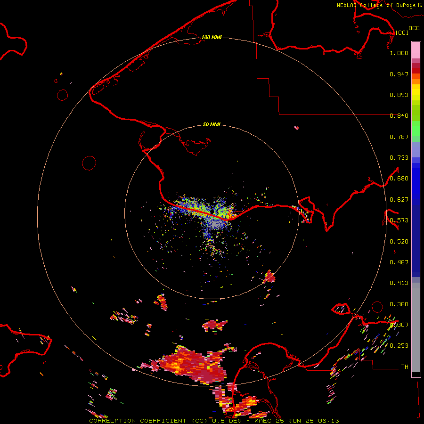Click the 0.573 scale value
Screen dimensions: 424x424
[399, 220]
